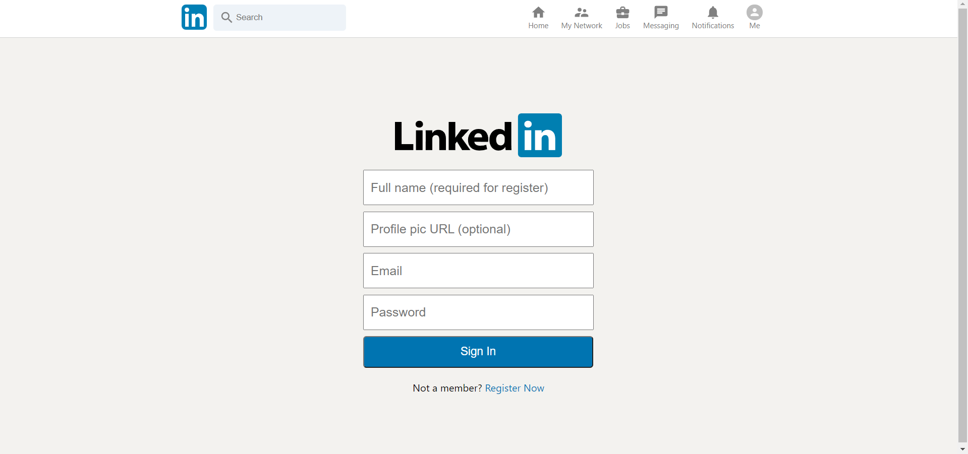This screenshot has width=968, height=454.
Task: Click the search magnifier icon
Action: (227, 17)
